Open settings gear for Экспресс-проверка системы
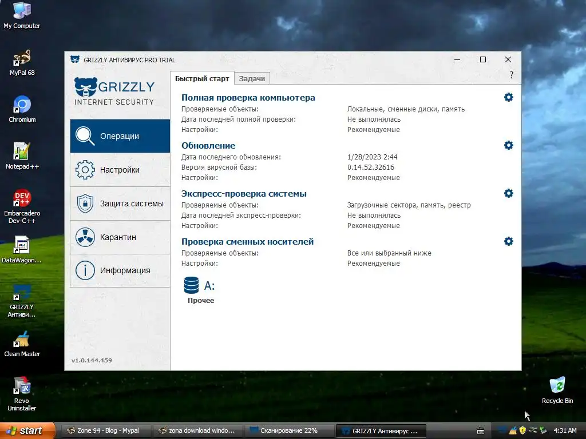586x439 pixels. (508, 193)
